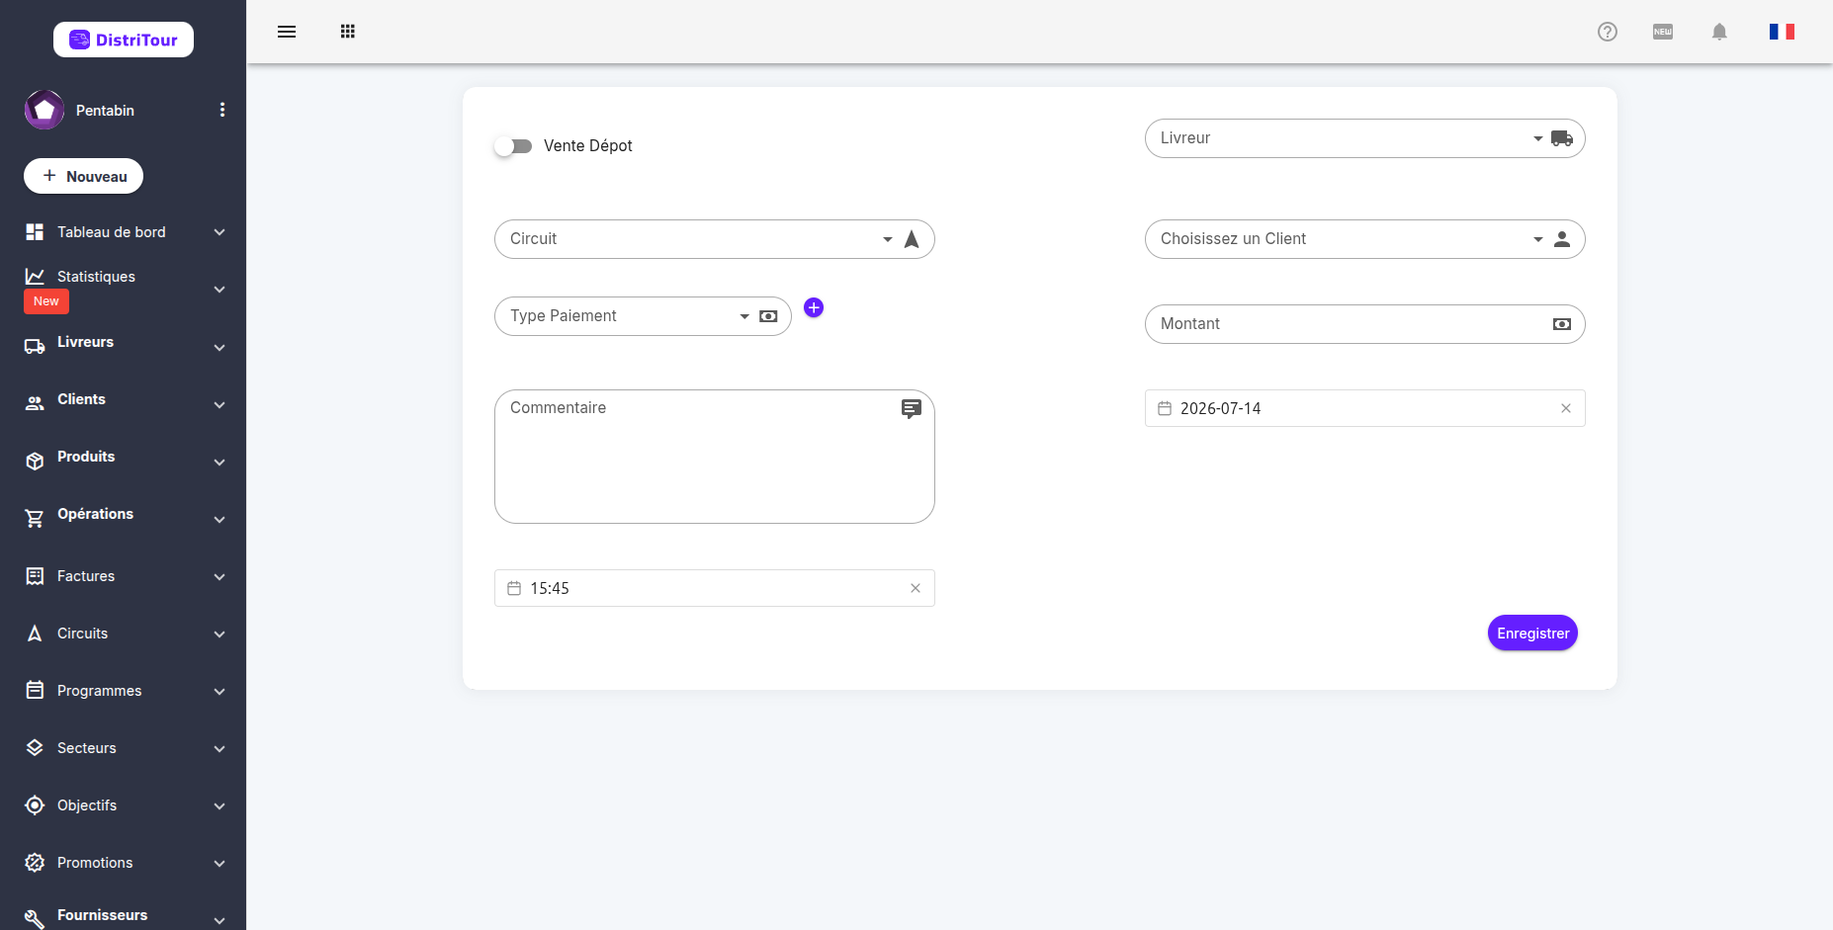Image resolution: width=1833 pixels, height=930 pixels.
Task: Click the money icon in Montant field
Action: click(x=1562, y=324)
